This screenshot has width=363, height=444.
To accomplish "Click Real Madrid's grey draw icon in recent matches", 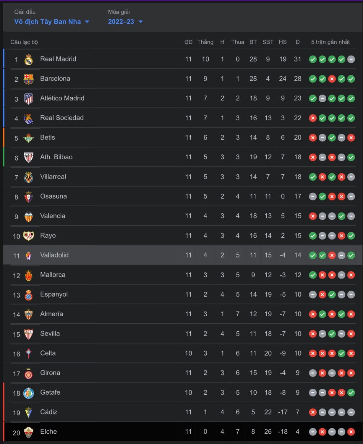I will click(x=351, y=59).
